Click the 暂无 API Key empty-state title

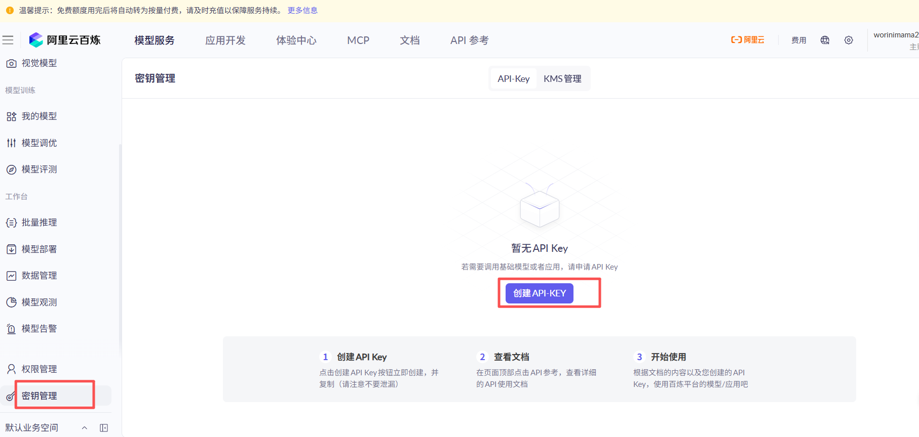[540, 248]
